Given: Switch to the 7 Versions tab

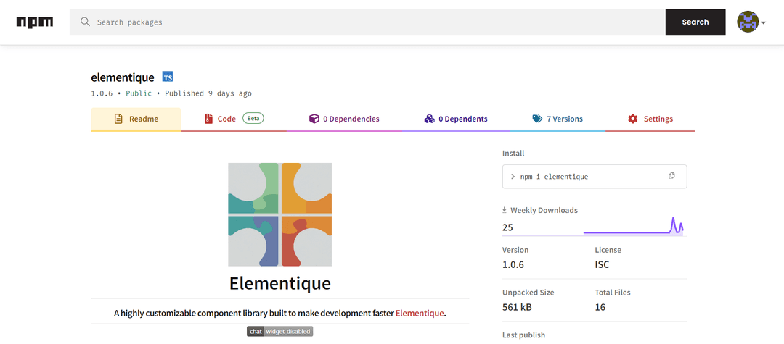Looking at the screenshot, I should [558, 119].
